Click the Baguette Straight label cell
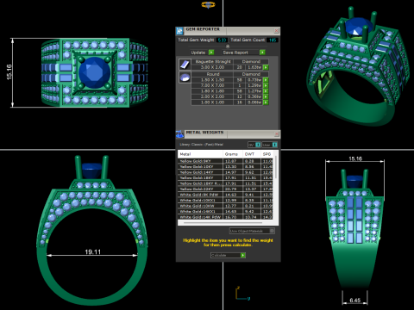 [213, 61]
